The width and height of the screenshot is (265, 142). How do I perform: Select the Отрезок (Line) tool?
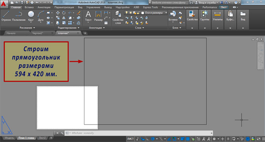click(6, 16)
